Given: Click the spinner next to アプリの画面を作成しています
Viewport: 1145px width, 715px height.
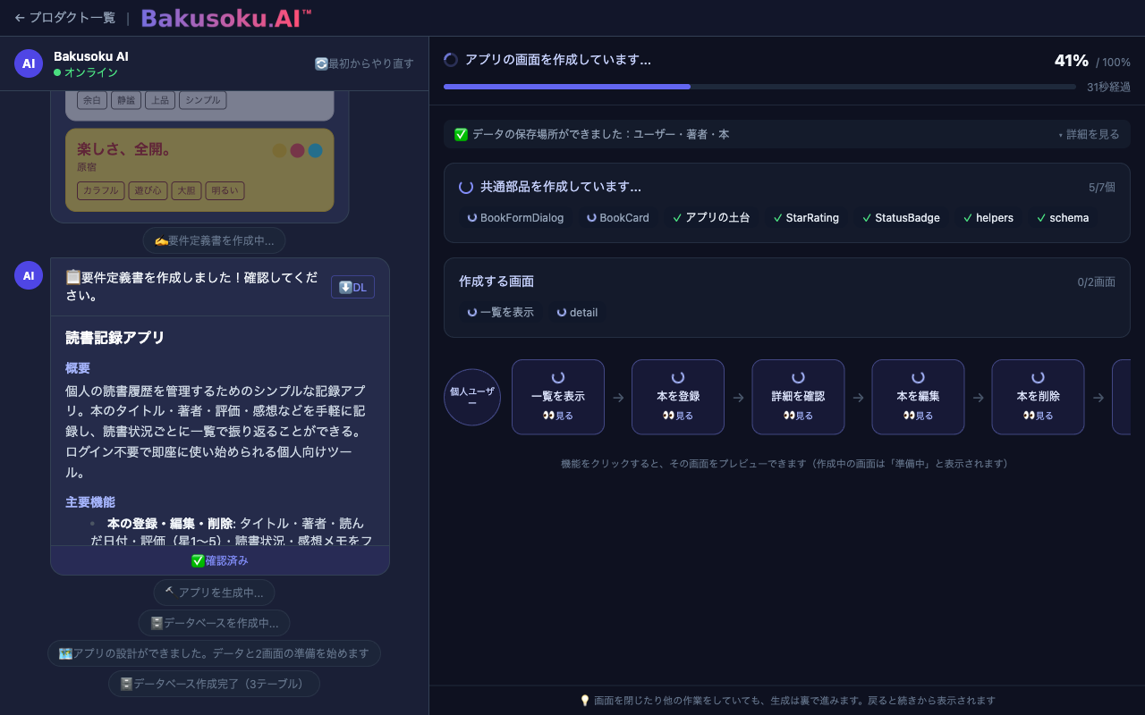Looking at the screenshot, I should point(451,60).
